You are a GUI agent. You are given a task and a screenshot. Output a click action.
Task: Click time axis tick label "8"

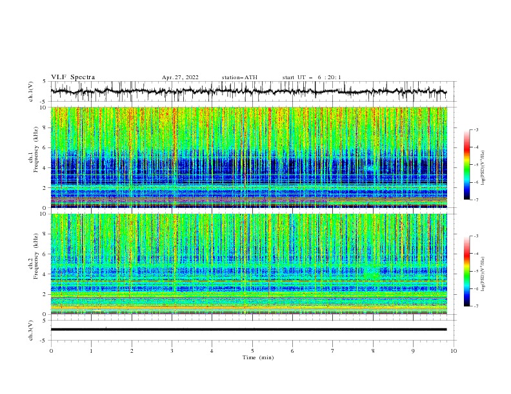(373, 352)
